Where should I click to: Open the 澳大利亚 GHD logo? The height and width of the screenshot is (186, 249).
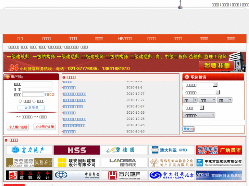tap(172, 150)
